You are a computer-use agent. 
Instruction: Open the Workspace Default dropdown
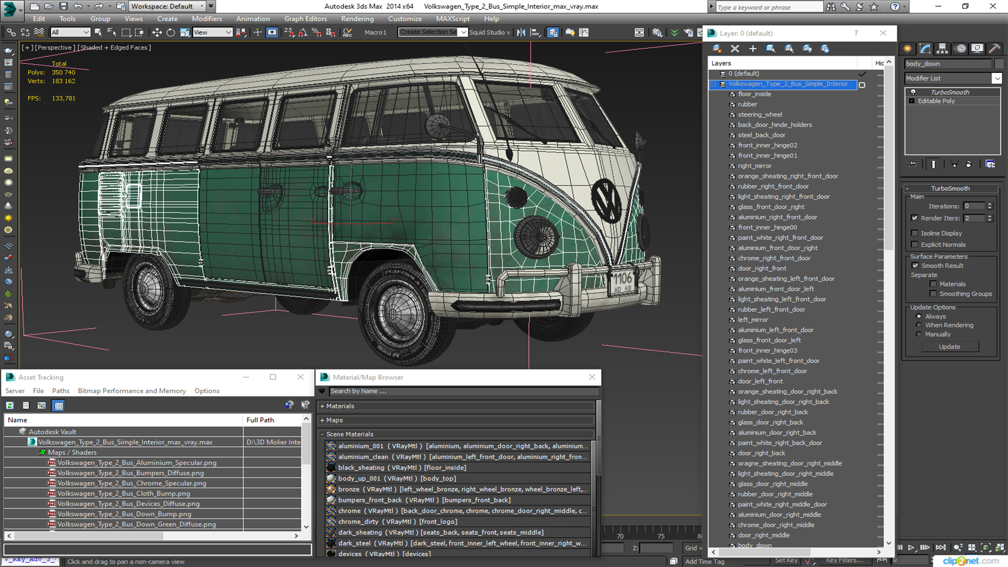coord(167,6)
